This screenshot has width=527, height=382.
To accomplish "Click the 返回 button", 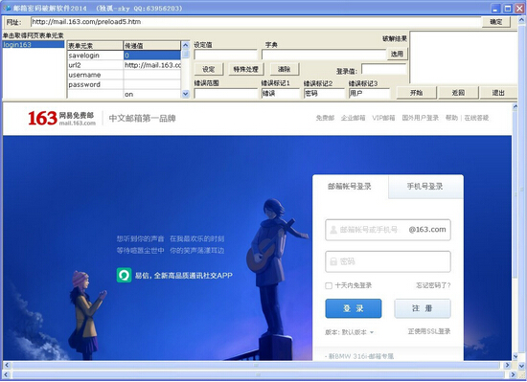I will [x=458, y=93].
